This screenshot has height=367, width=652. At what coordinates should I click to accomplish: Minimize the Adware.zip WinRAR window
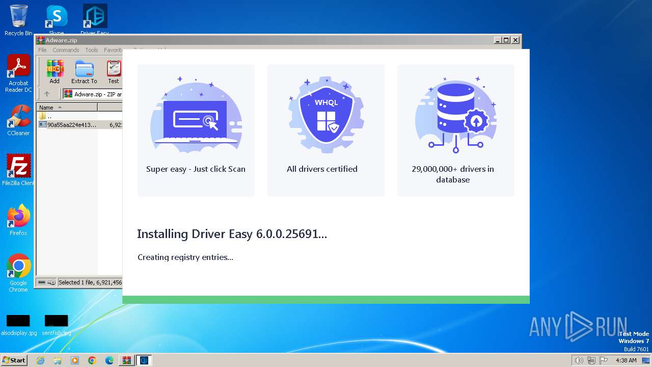pos(498,40)
